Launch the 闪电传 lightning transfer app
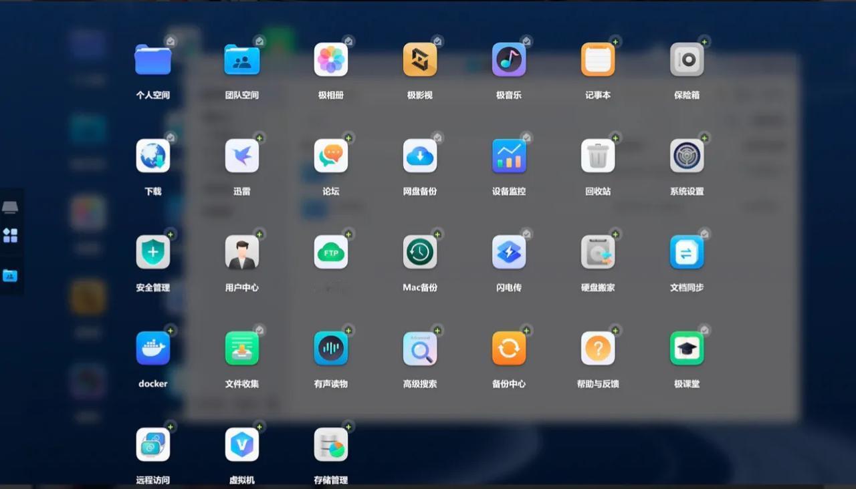 click(x=509, y=252)
